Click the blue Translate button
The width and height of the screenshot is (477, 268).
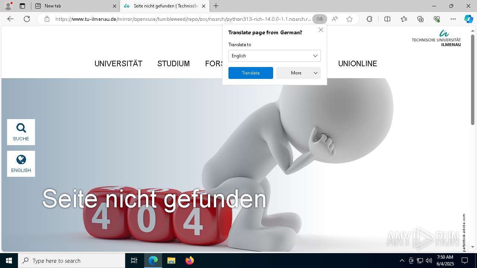[251, 73]
